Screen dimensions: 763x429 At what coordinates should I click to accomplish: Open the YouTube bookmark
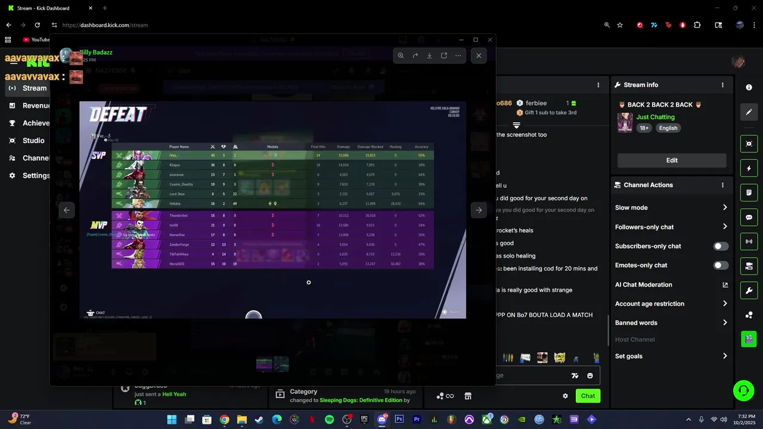(36, 39)
